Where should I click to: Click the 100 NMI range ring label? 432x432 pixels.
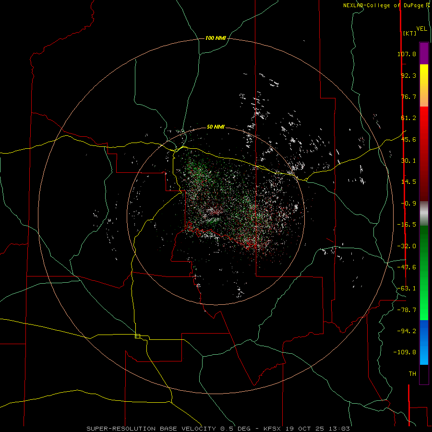coord(216,38)
